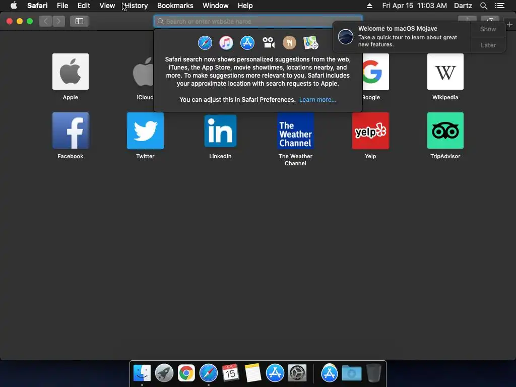516x387 pixels.
Task: Click the eject icon in menu bar
Action: [369, 6]
